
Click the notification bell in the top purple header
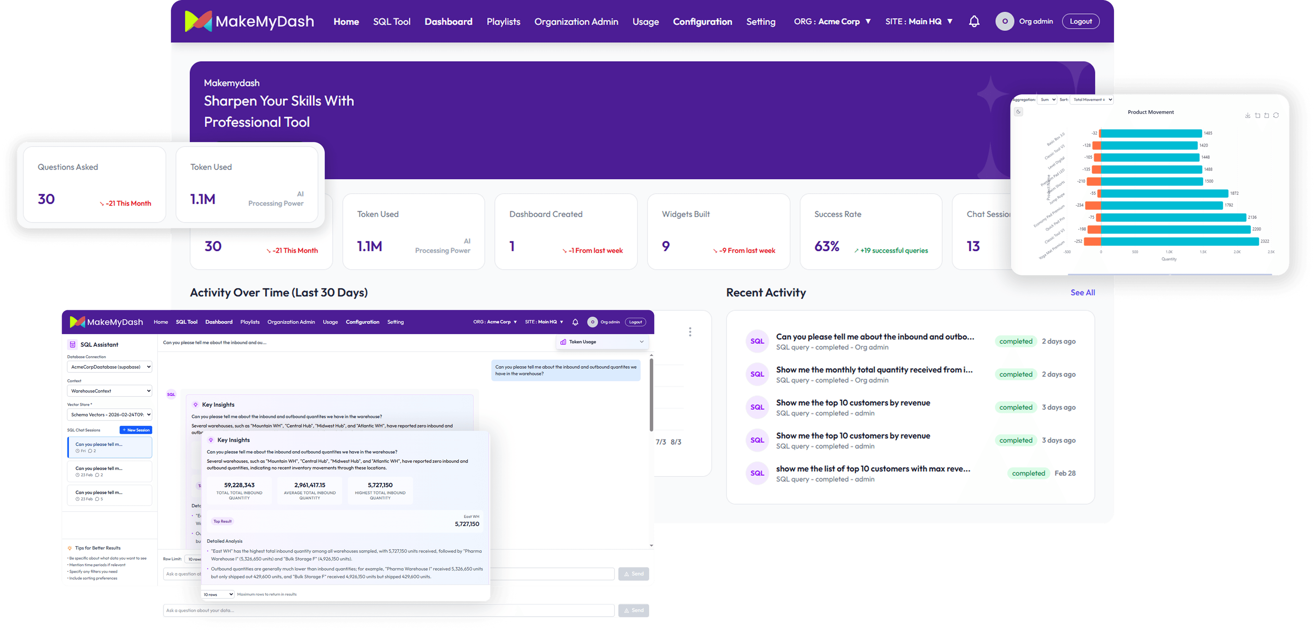point(974,22)
